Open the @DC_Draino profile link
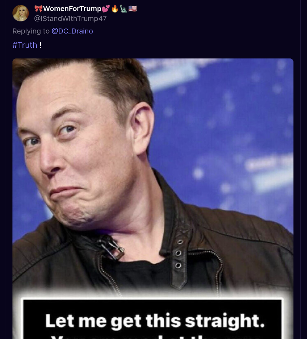 click(x=72, y=31)
